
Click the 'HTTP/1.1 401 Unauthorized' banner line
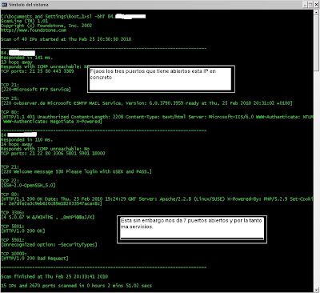click(157, 117)
